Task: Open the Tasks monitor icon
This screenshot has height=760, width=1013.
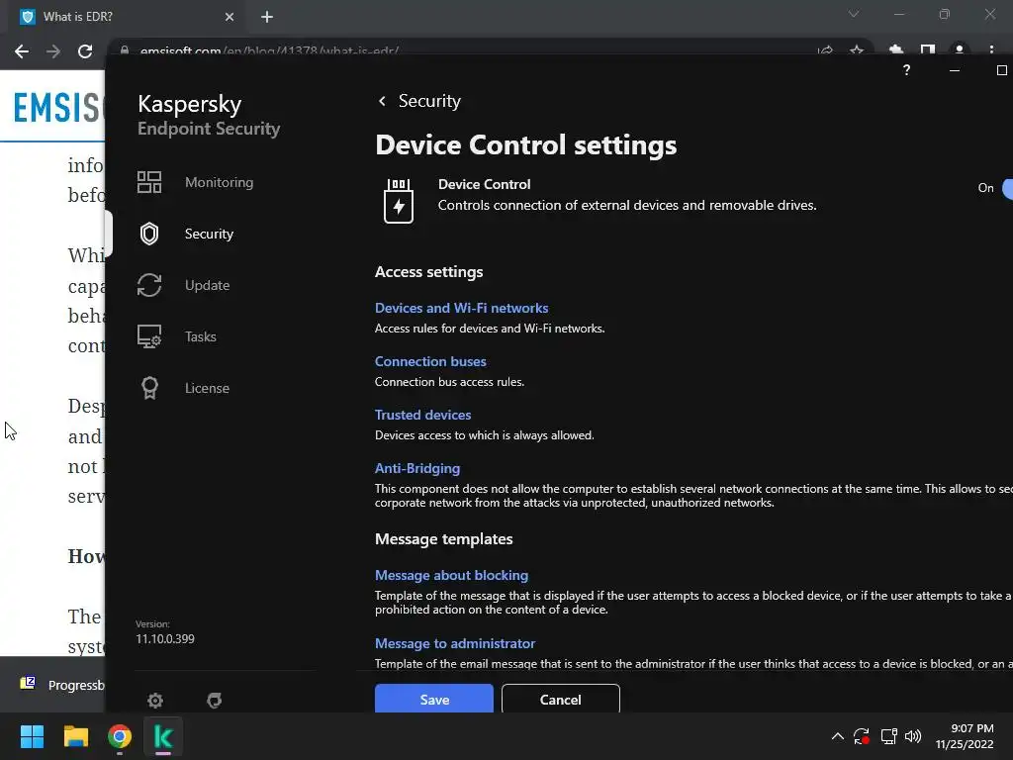Action: point(149,336)
